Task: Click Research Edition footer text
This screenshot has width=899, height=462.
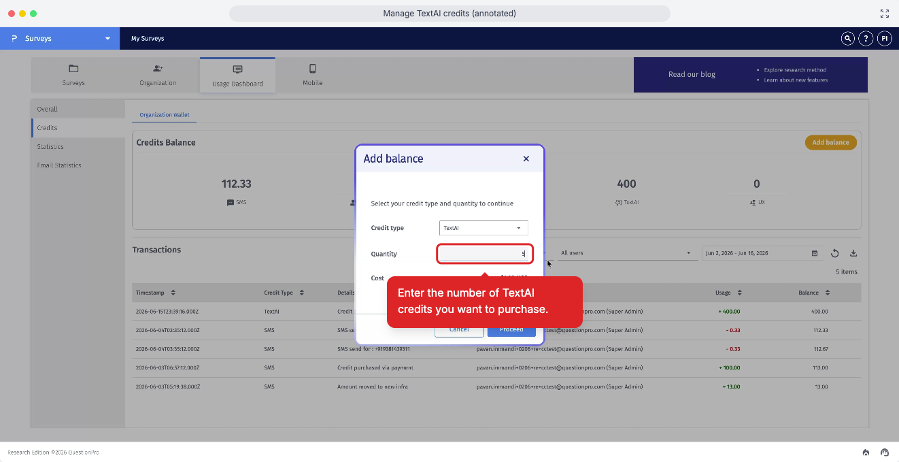Action: click(53, 452)
